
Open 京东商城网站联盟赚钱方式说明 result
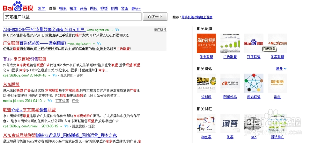click(60, 135)
